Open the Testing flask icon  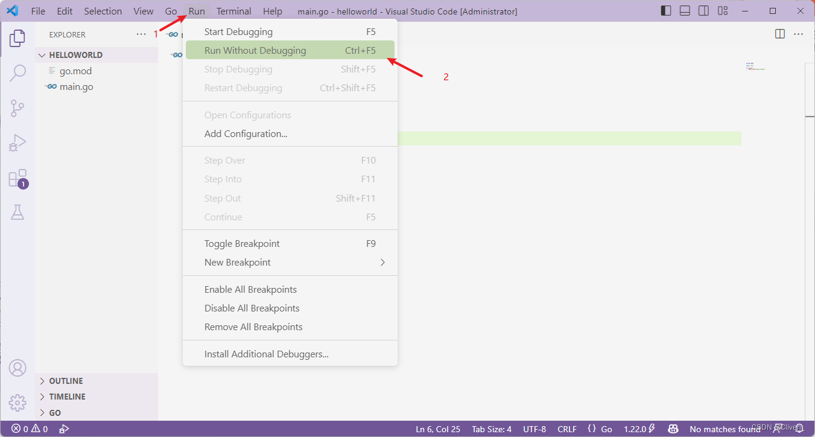[x=17, y=212]
